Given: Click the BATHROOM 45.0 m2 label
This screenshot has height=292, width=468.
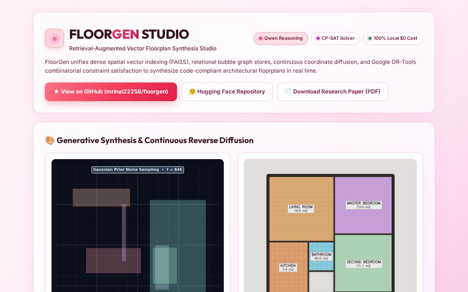Looking at the screenshot, I should point(321,257).
